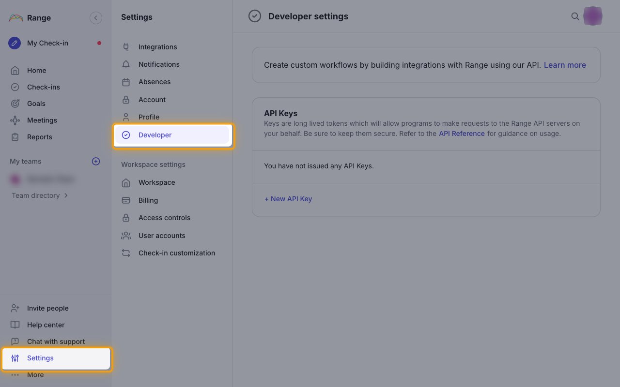This screenshot has width=620, height=387.
Task: Follow the Learn more link
Action: (565, 65)
